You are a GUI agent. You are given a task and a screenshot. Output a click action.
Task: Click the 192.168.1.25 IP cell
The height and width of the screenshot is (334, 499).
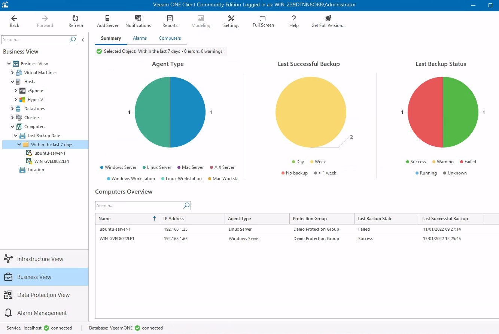pos(176,229)
